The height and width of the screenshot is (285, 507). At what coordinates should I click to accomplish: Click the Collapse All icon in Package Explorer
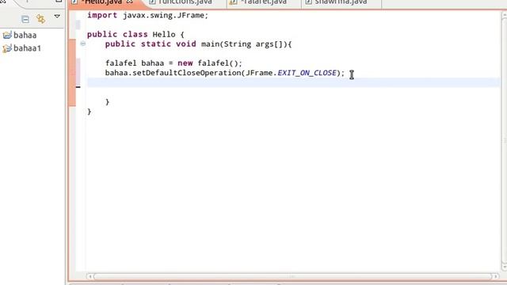(25, 19)
